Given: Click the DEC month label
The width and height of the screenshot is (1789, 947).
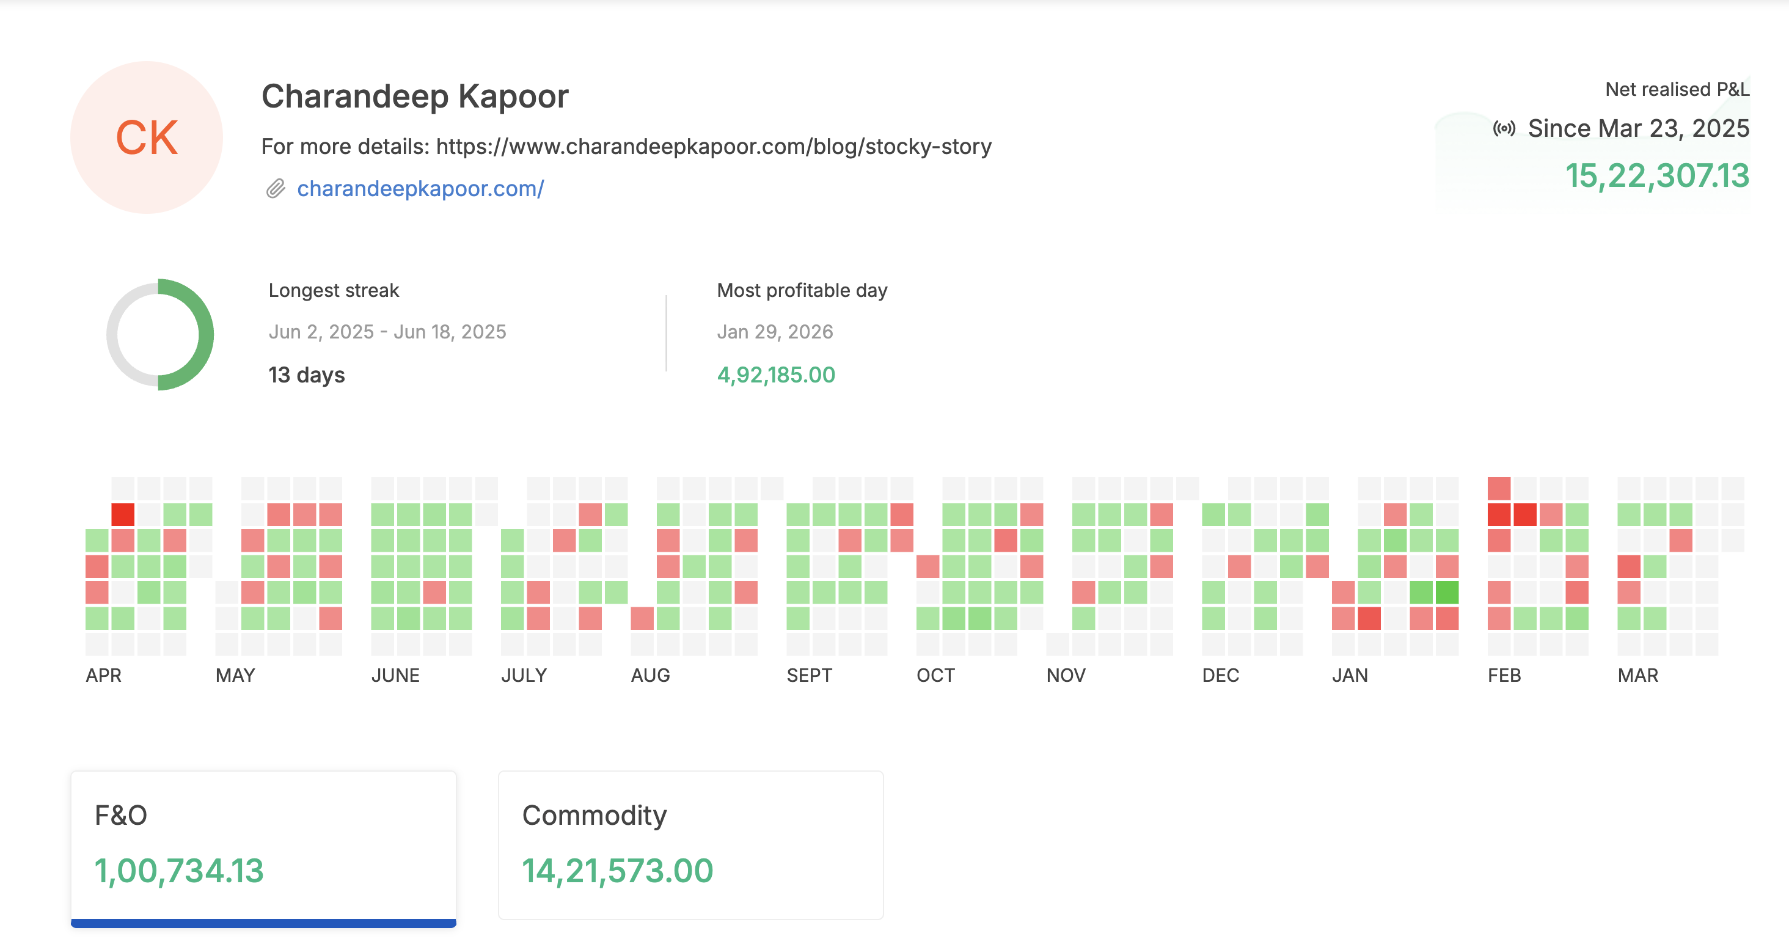Looking at the screenshot, I should pos(1220,675).
